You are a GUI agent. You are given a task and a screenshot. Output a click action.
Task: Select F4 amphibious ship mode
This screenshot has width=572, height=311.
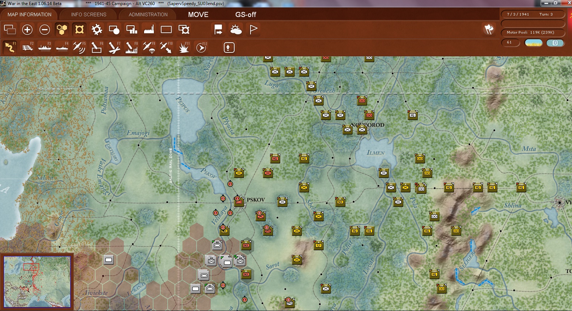click(x=62, y=47)
